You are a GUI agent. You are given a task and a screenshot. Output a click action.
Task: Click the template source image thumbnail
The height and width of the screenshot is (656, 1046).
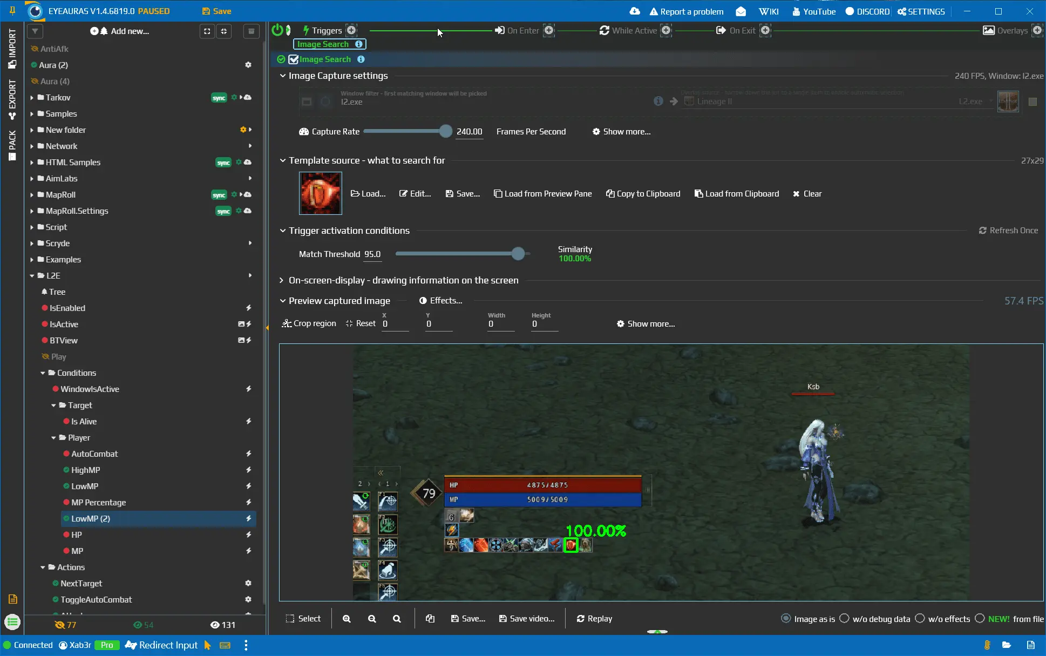(x=321, y=193)
